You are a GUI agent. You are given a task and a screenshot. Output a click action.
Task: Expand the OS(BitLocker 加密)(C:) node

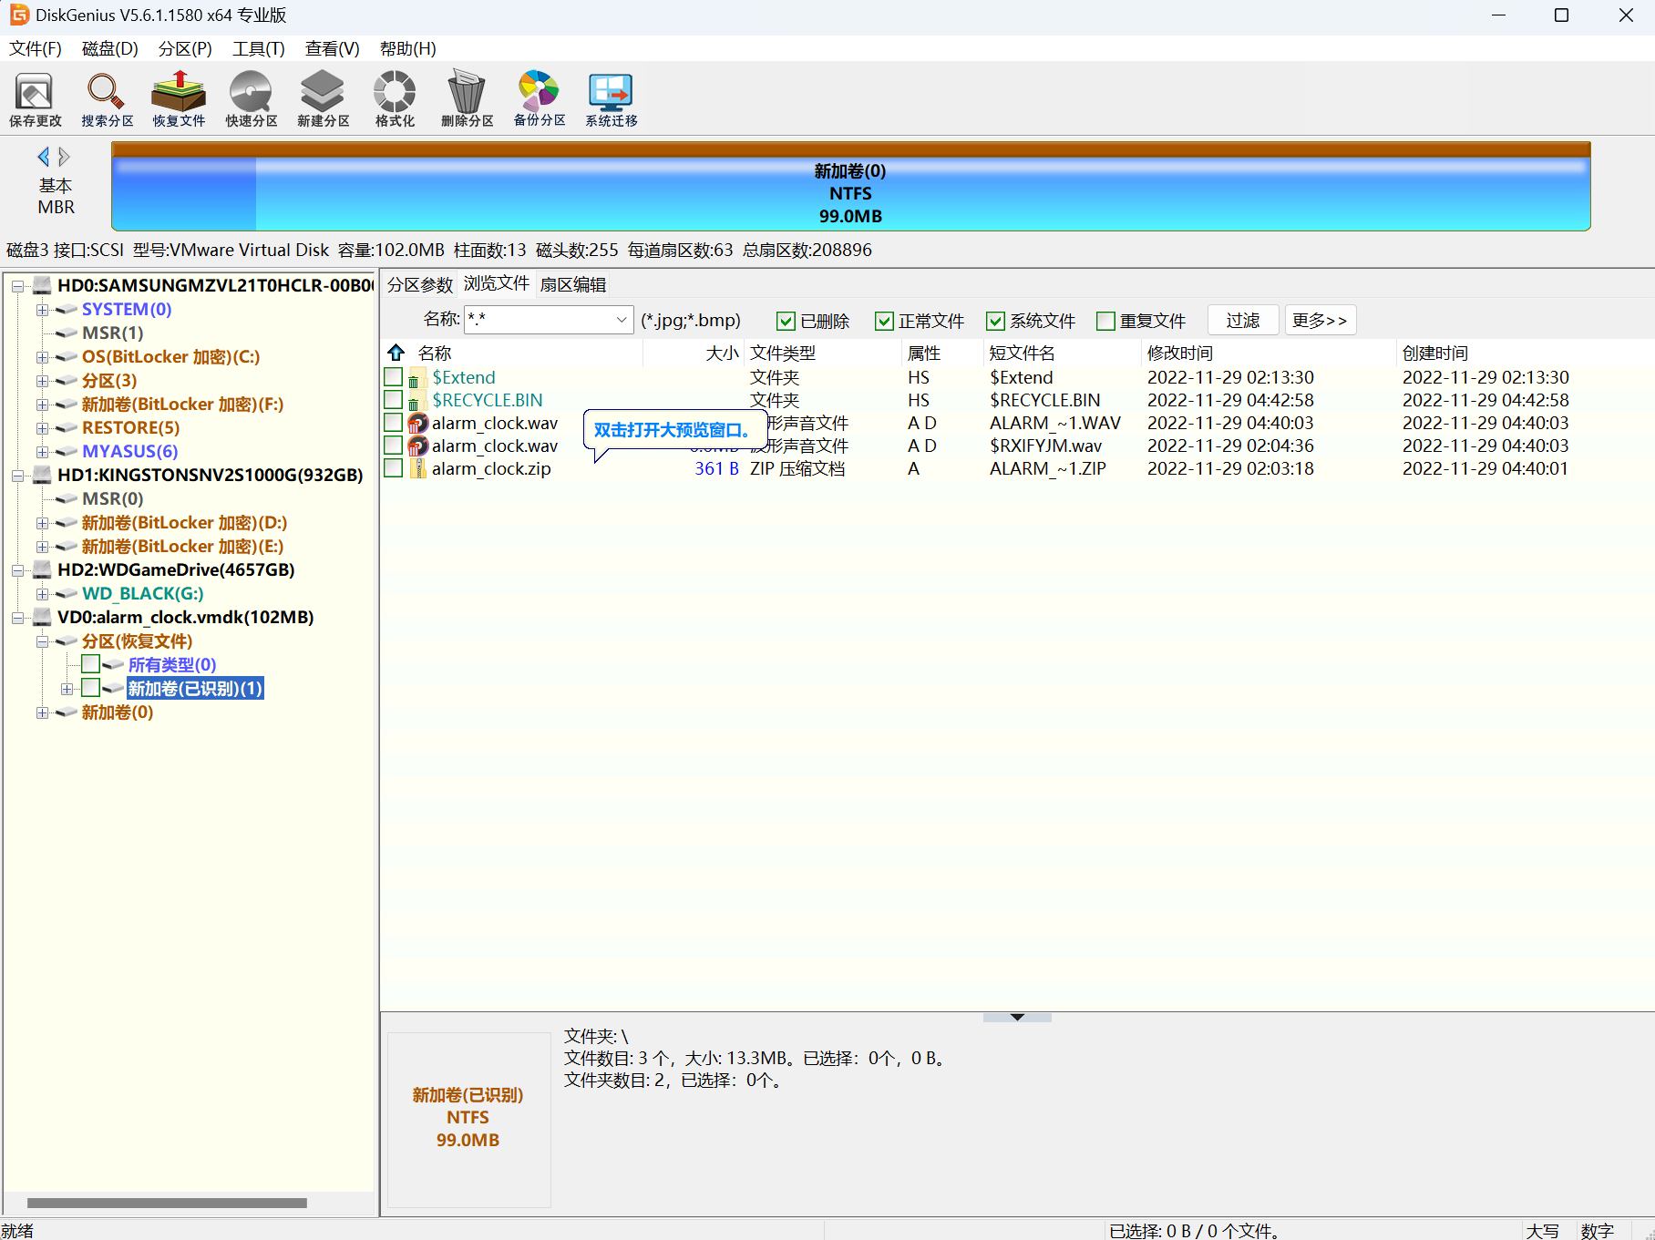click(x=42, y=357)
